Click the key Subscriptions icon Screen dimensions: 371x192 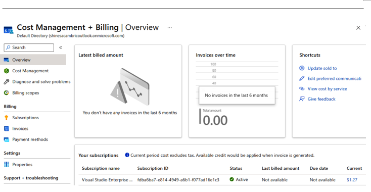7,118
